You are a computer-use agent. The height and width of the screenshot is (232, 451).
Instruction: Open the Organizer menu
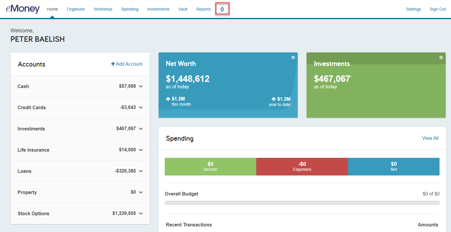point(76,9)
